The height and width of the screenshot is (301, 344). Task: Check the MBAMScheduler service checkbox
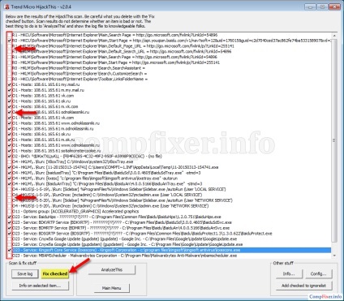10,256
